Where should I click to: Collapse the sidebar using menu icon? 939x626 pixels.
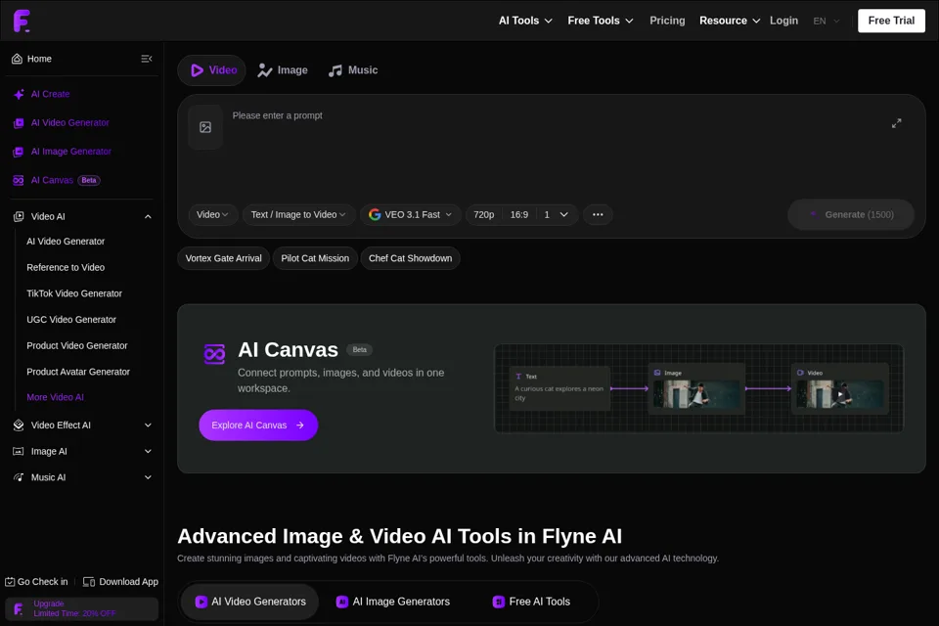click(x=146, y=59)
